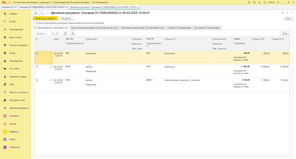Screen dimensions: 296x159
Task: Open notifications bell icon
Action: coord(249,2)
